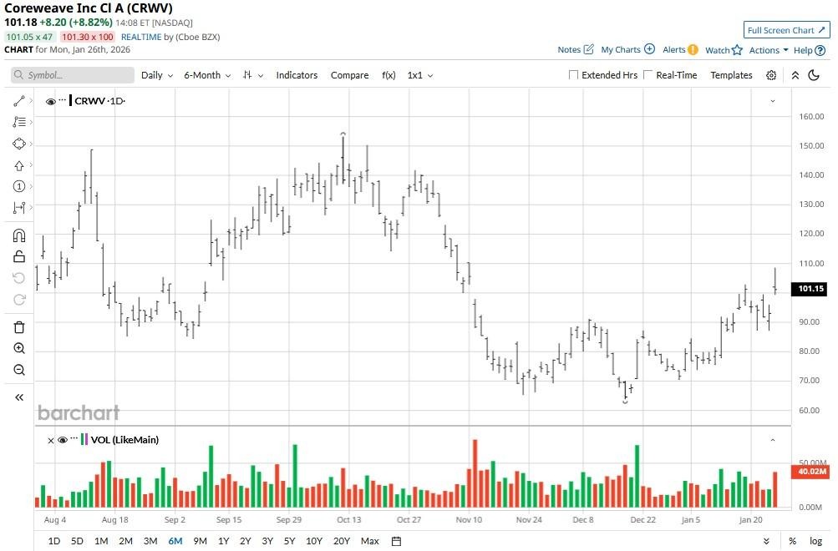The width and height of the screenshot is (838, 551).
Task: Expand bottom bar double-down chevron
Action: click(x=766, y=541)
